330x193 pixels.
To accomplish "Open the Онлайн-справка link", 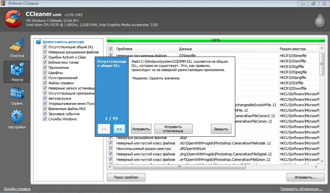I will pos(17,189).
